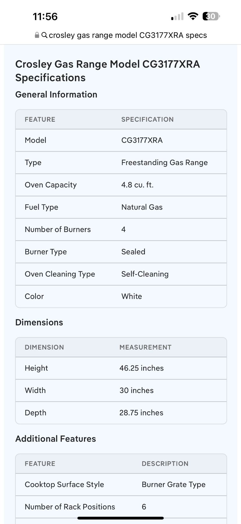The width and height of the screenshot is (241, 524).
Task: Tap the Burner Grate Type description
Action: coord(174,485)
